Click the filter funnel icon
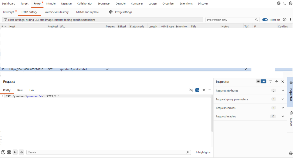 point(6,20)
